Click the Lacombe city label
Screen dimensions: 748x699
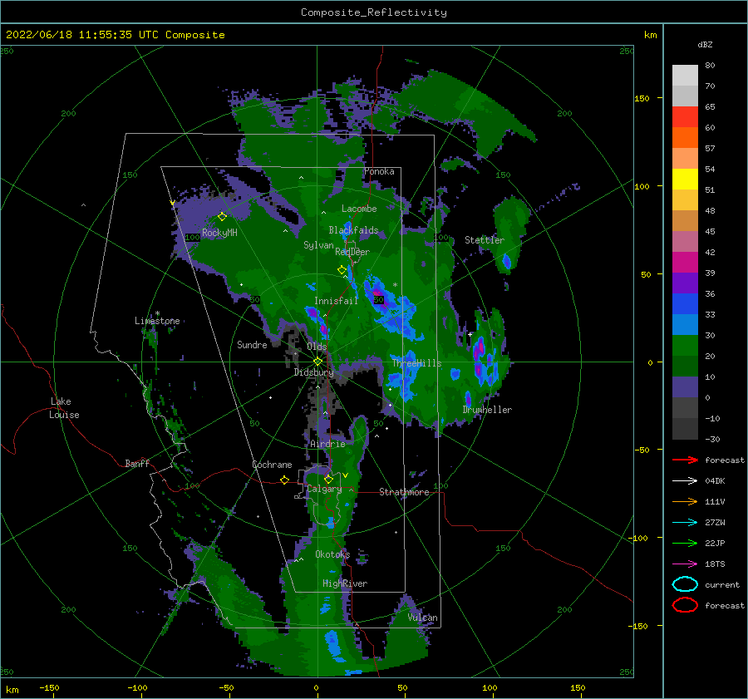(359, 209)
